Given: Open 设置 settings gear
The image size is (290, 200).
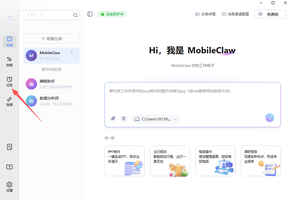Looking at the screenshot, I should click(9, 187).
